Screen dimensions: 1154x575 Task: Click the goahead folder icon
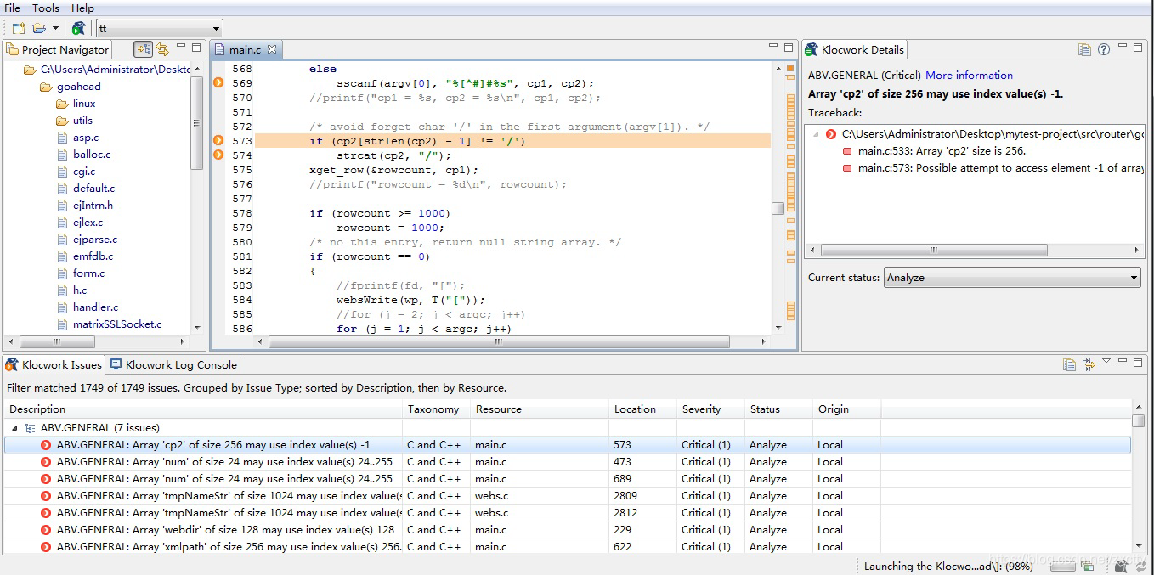pyautogui.click(x=47, y=87)
